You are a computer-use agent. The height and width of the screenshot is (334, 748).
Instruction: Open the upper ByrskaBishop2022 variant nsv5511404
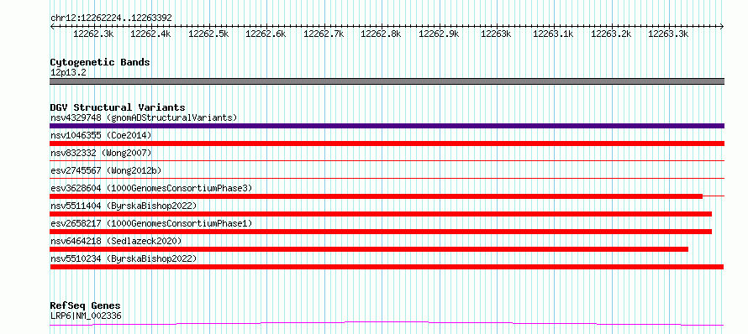pos(124,206)
